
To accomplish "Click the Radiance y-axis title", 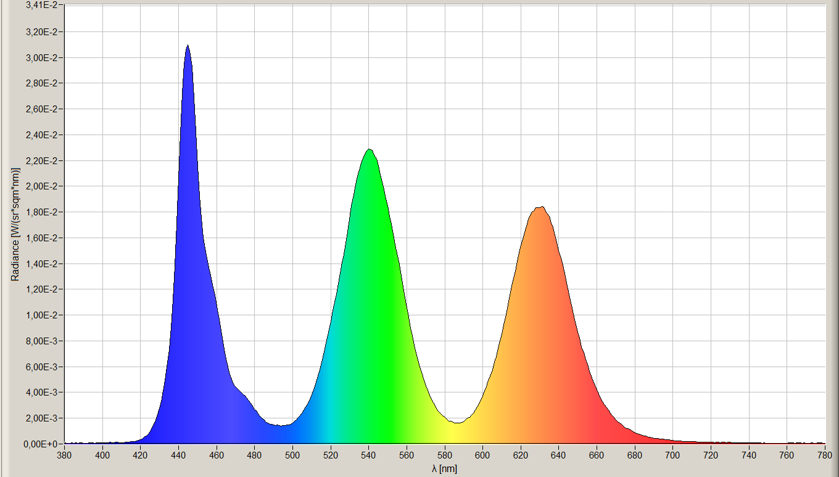I will (15, 224).
